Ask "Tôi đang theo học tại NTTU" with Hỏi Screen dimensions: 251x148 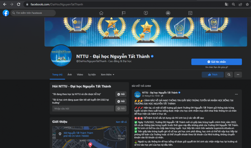[121, 94]
